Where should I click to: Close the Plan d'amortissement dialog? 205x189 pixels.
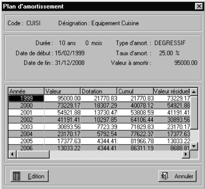tap(199, 6)
